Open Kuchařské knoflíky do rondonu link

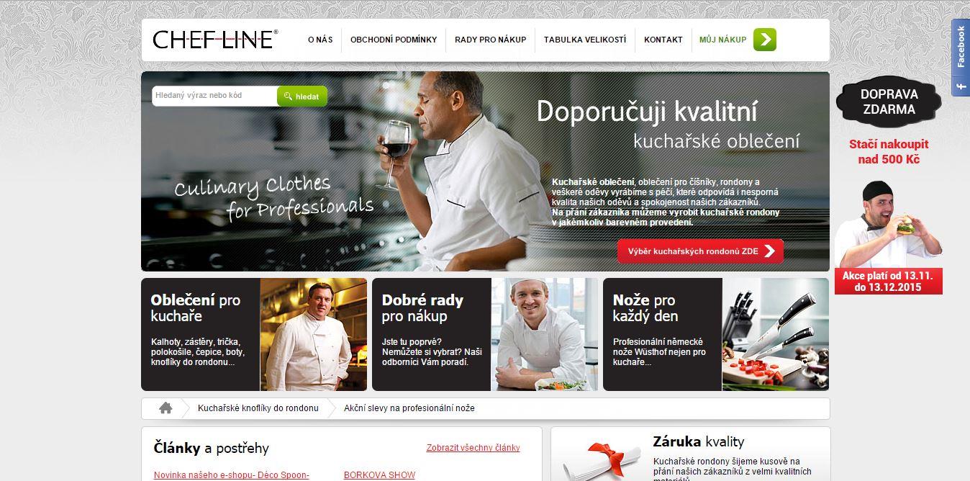tap(258, 408)
